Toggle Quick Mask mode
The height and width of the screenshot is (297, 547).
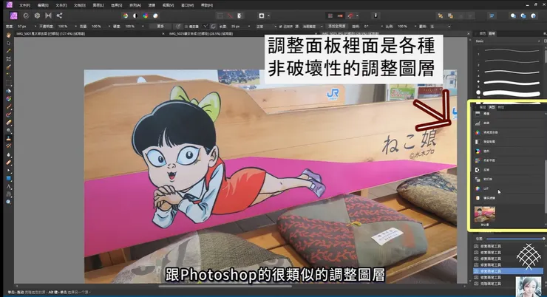tap(262, 16)
